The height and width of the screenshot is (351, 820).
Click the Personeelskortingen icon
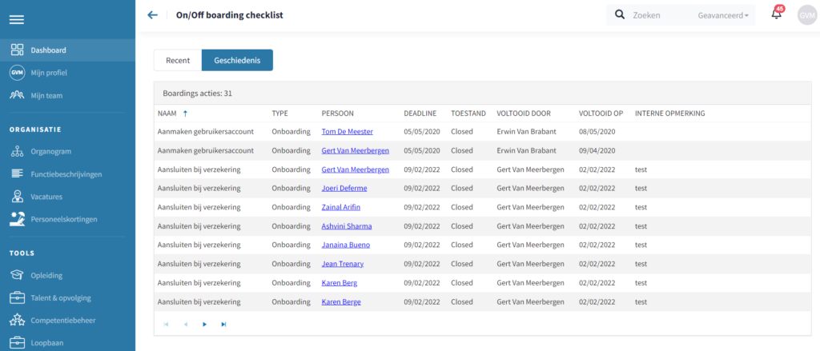pos(17,218)
